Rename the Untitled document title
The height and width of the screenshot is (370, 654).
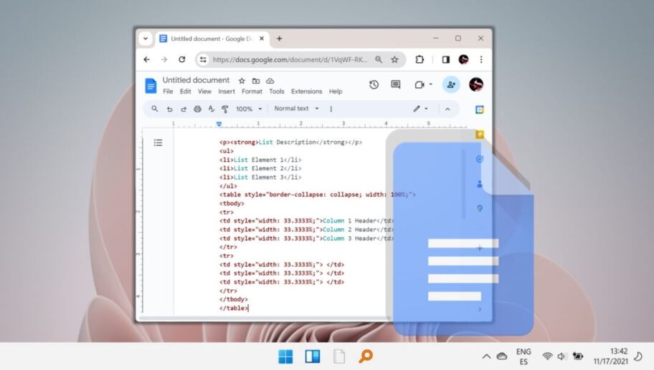(196, 80)
